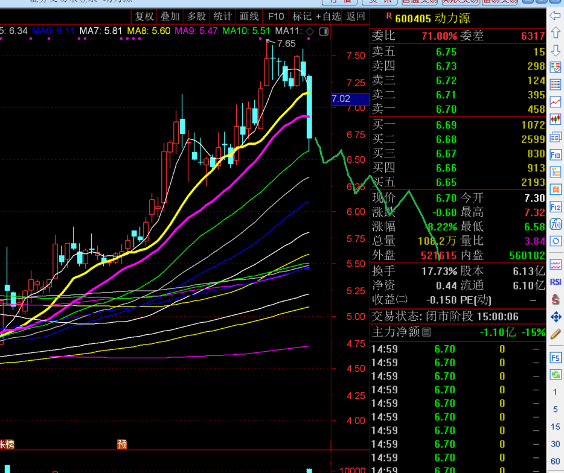
Task: Open the wavy lines indicator icon
Action: pyautogui.click(x=556, y=265)
